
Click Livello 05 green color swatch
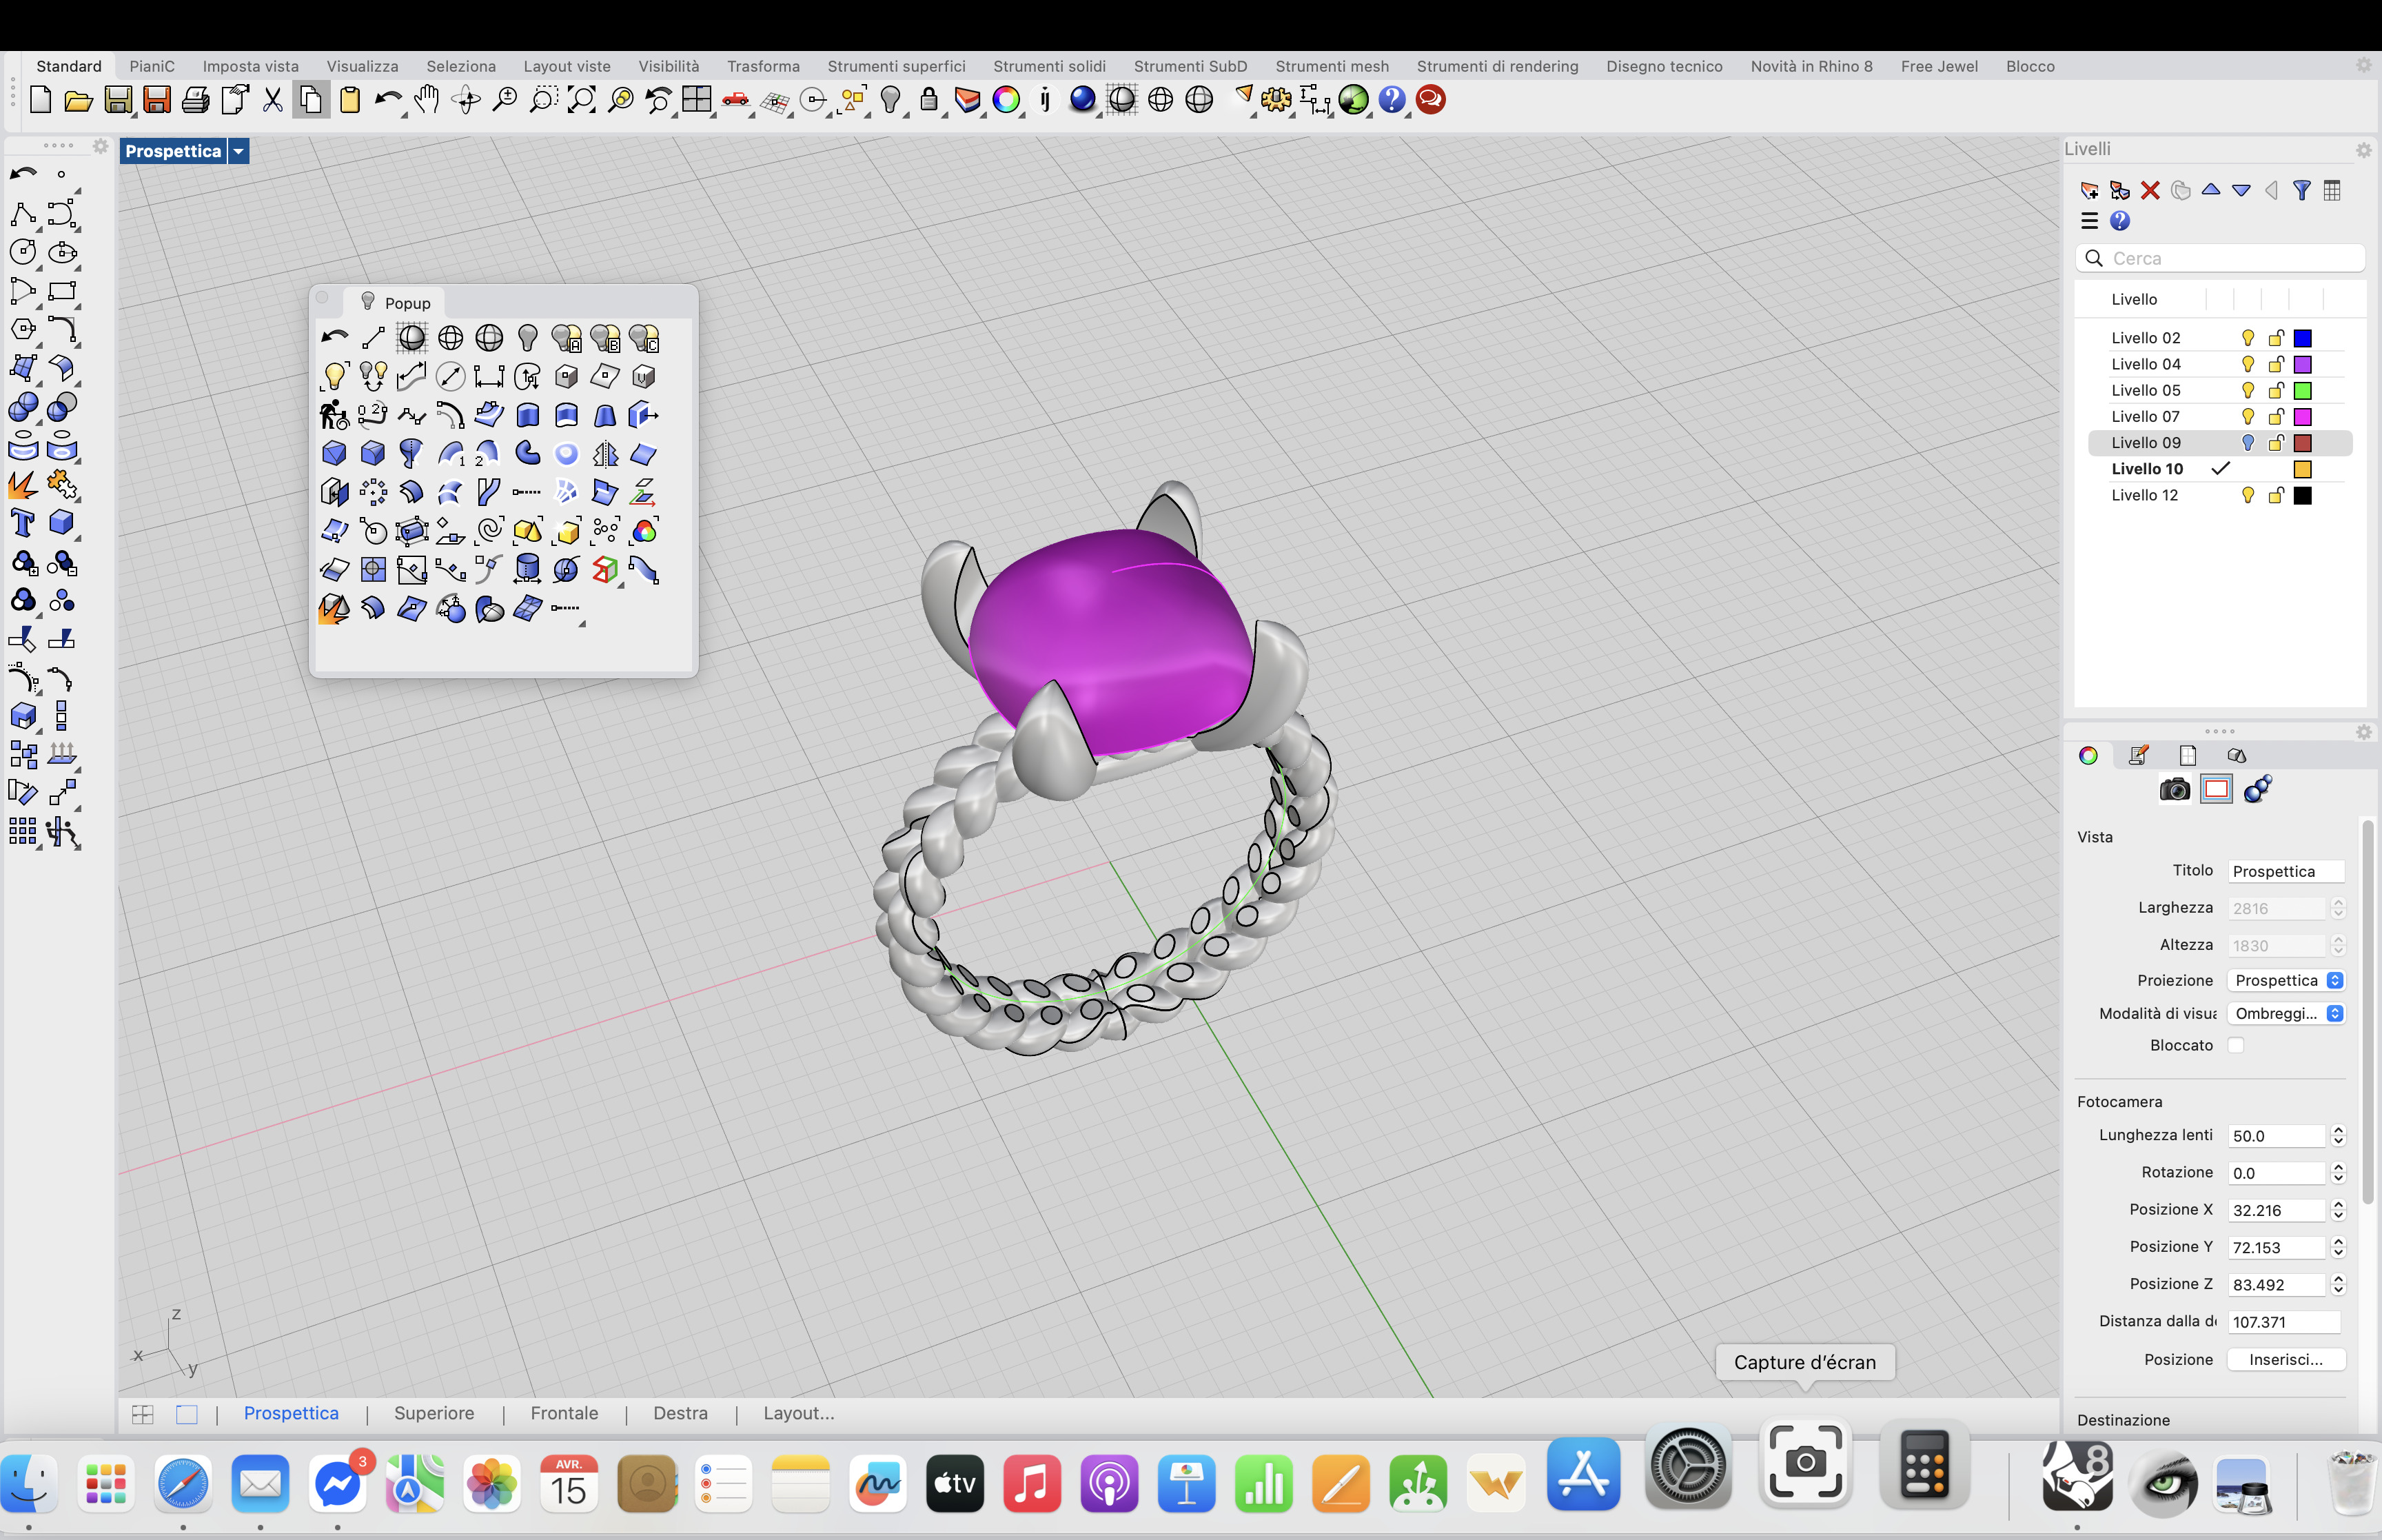coord(2303,390)
